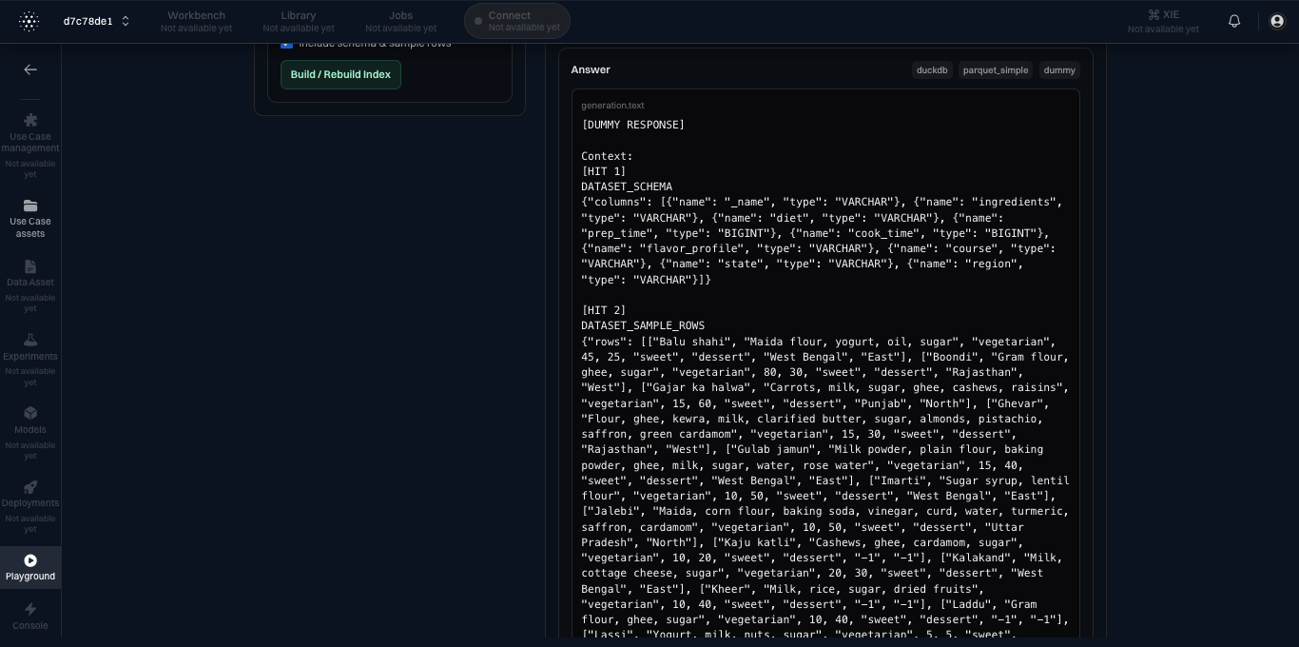Screen dimensions: 1299x647
Task: Click the [HIT 2] line
Action: click(x=604, y=310)
